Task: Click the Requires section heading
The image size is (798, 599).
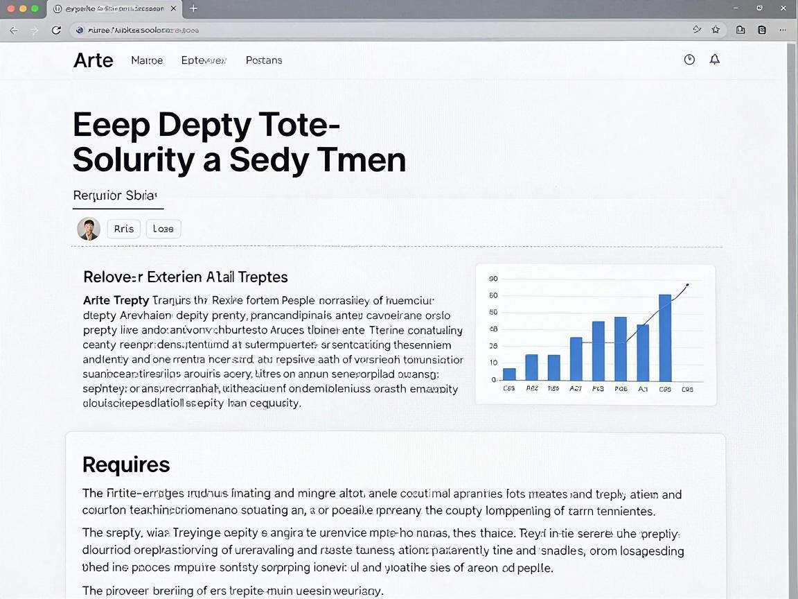Action: [x=126, y=465]
